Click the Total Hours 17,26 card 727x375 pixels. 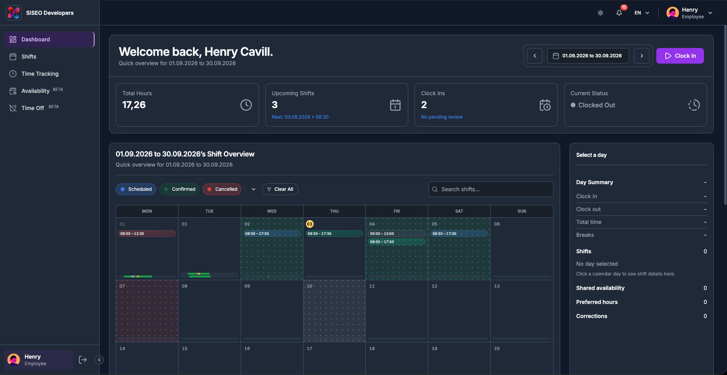pos(187,105)
